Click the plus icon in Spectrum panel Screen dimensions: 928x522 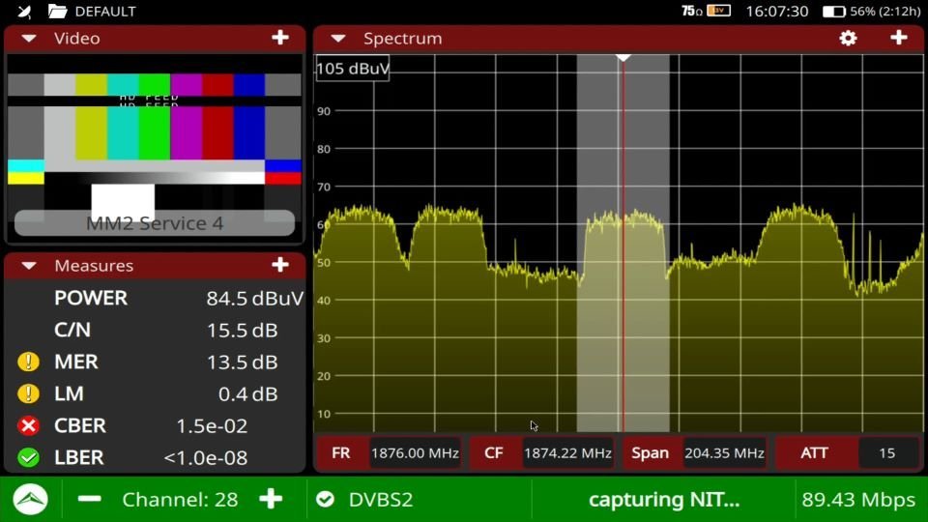[898, 38]
